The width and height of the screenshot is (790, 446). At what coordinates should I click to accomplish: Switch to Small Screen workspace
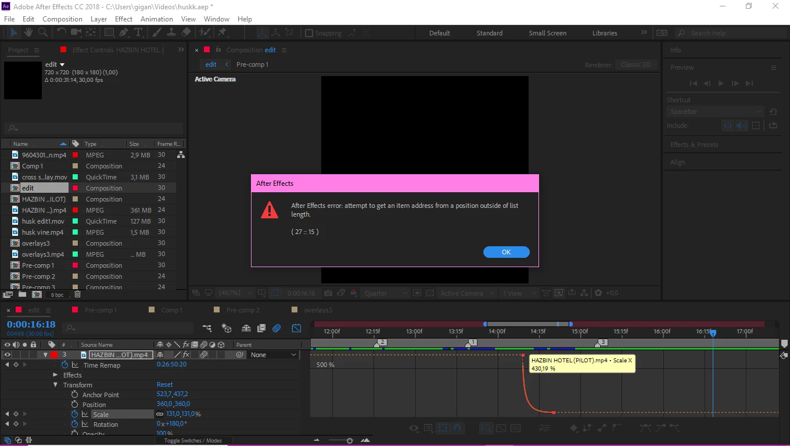click(x=547, y=33)
